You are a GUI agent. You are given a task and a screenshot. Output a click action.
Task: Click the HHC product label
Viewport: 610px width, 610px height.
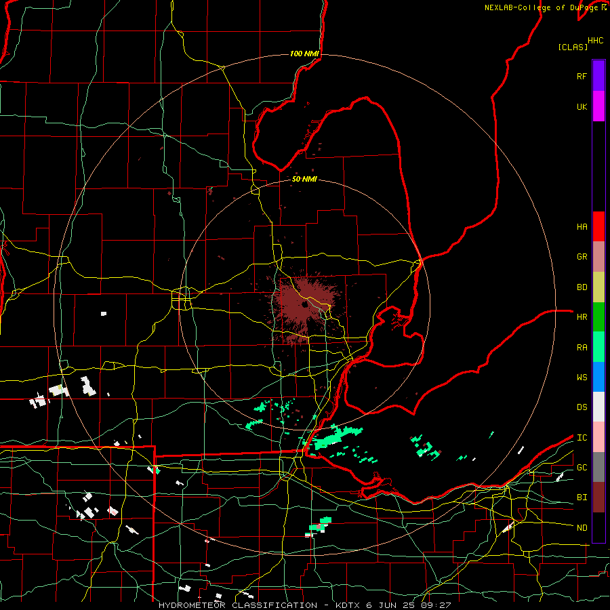pyautogui.click(x=596, y=41)
